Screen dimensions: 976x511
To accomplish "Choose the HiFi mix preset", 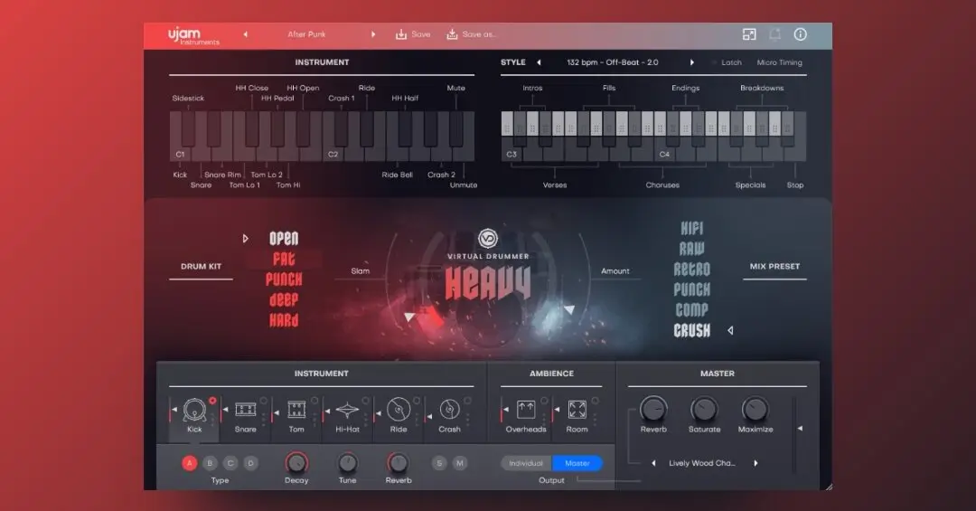I will pos(691,228).
